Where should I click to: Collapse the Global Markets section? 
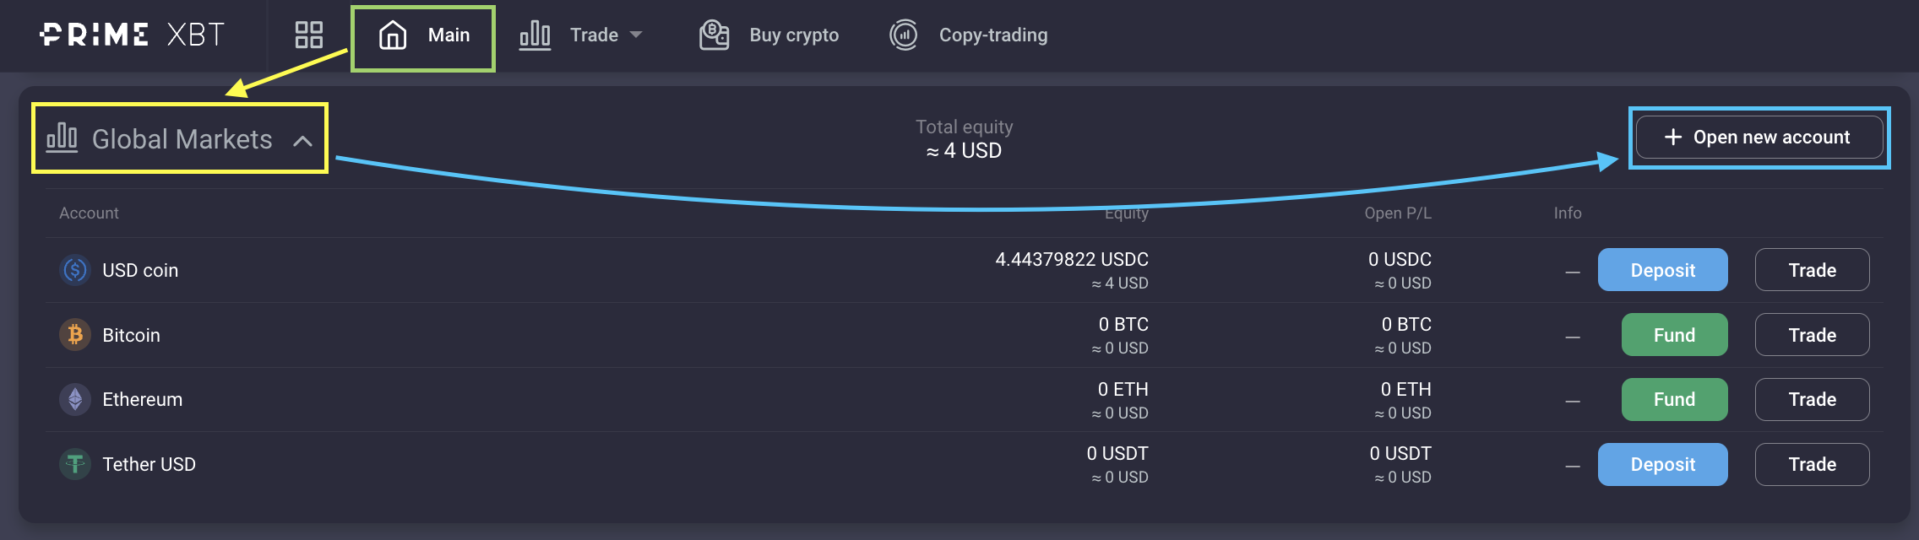pyautogui.click(x=302, y=141)
